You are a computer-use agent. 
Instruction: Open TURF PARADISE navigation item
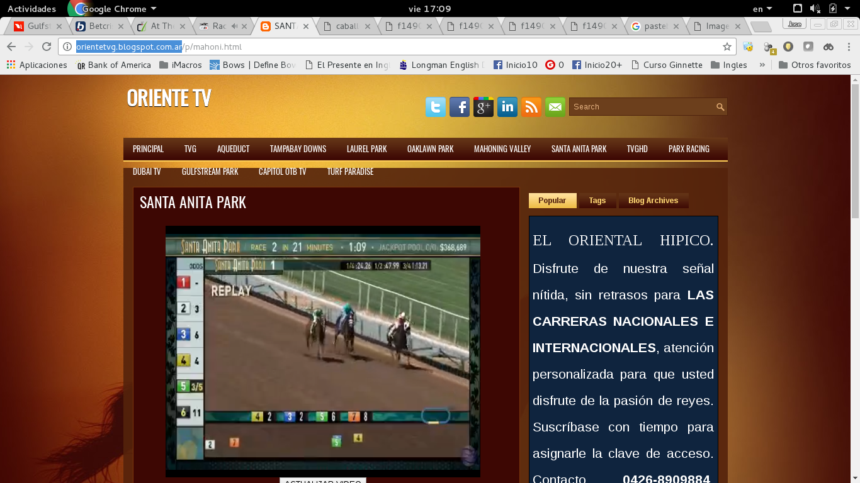pyautogui.click(x=350, y=172)
